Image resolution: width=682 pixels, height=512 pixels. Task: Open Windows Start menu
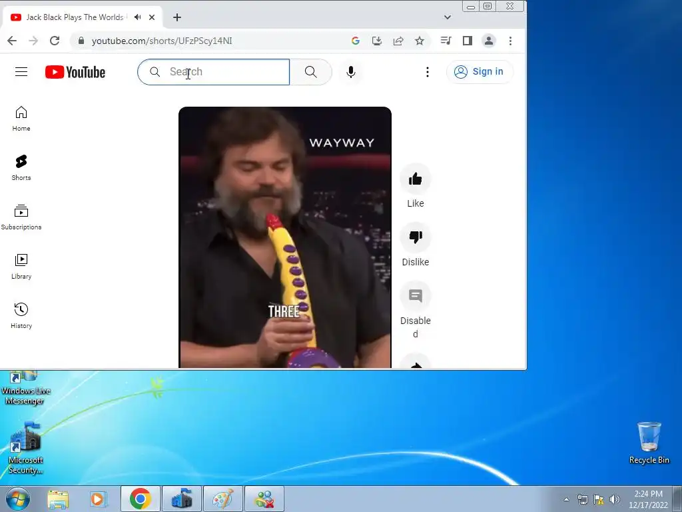(18, 499)
